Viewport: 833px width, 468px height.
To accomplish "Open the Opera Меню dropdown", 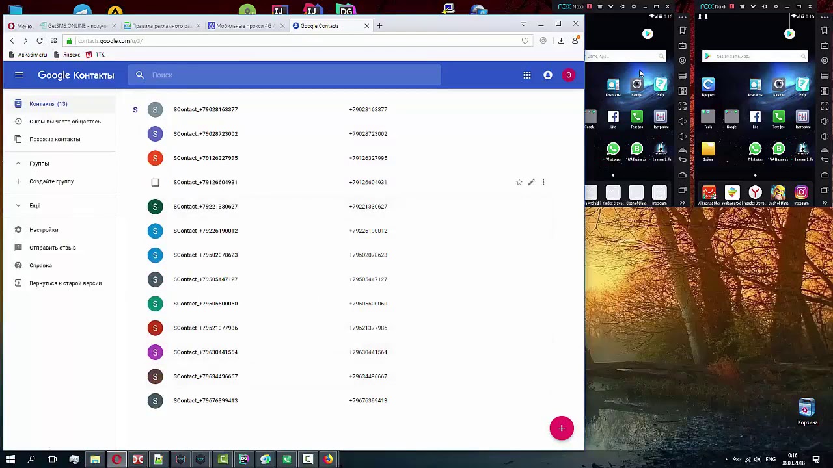I will point(20,26).
